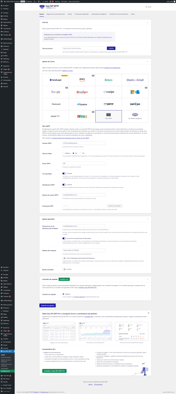The image size is (176, 394).
Task: Select the SparkPost mailer logo
Action: click(56, 116)
